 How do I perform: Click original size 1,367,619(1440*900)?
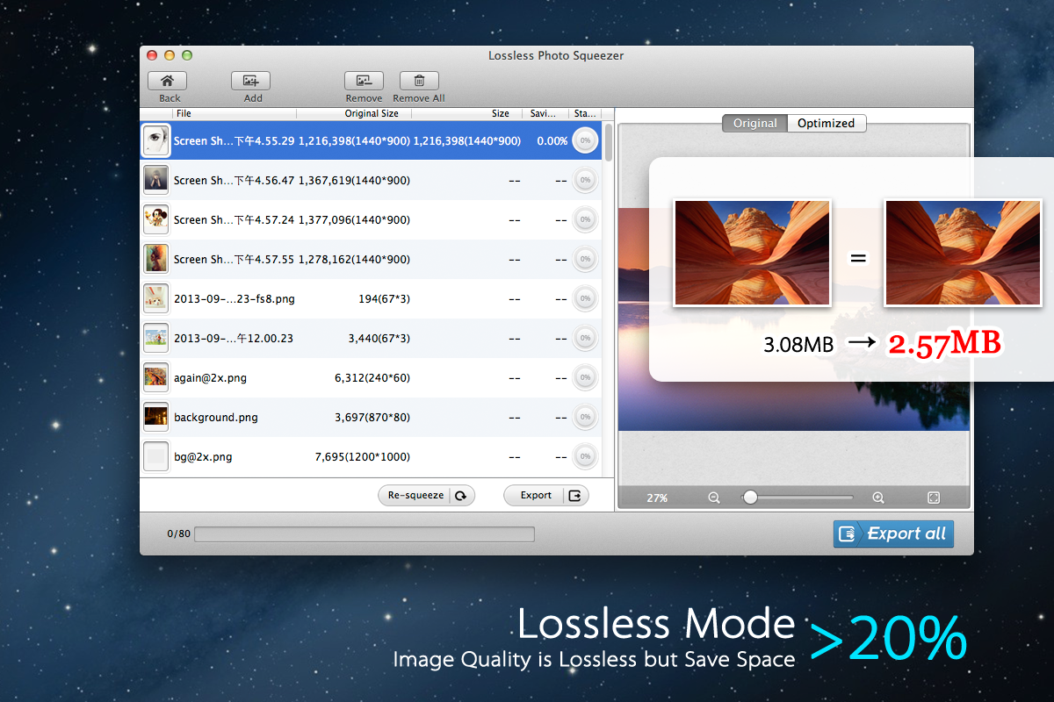pyautogui.click(x=354, y=181)
